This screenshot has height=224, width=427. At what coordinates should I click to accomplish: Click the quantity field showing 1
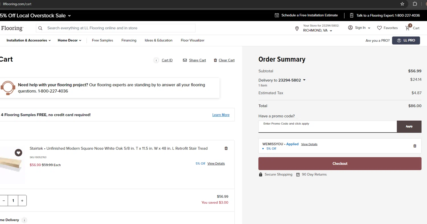(13, 201)
